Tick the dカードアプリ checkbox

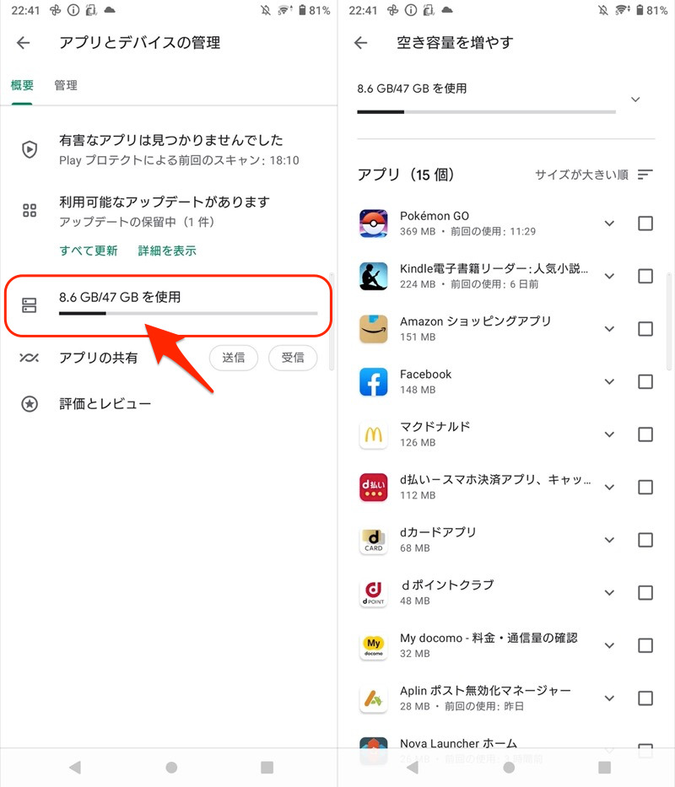645,540
